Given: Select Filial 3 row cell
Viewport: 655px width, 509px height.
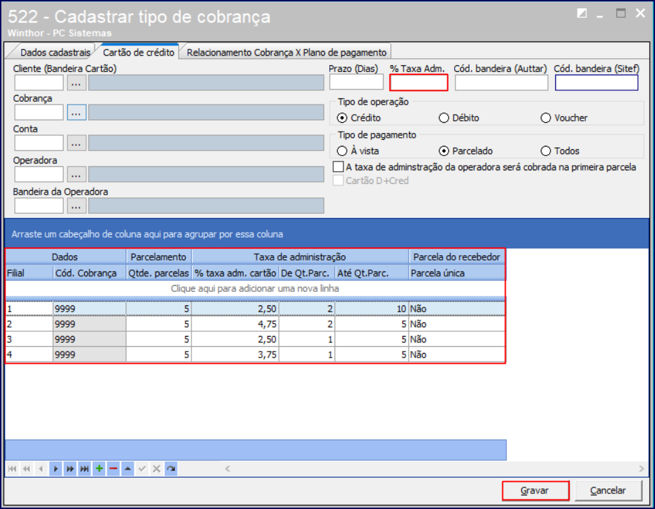Looking at the screenshot, I should point(29,339).
